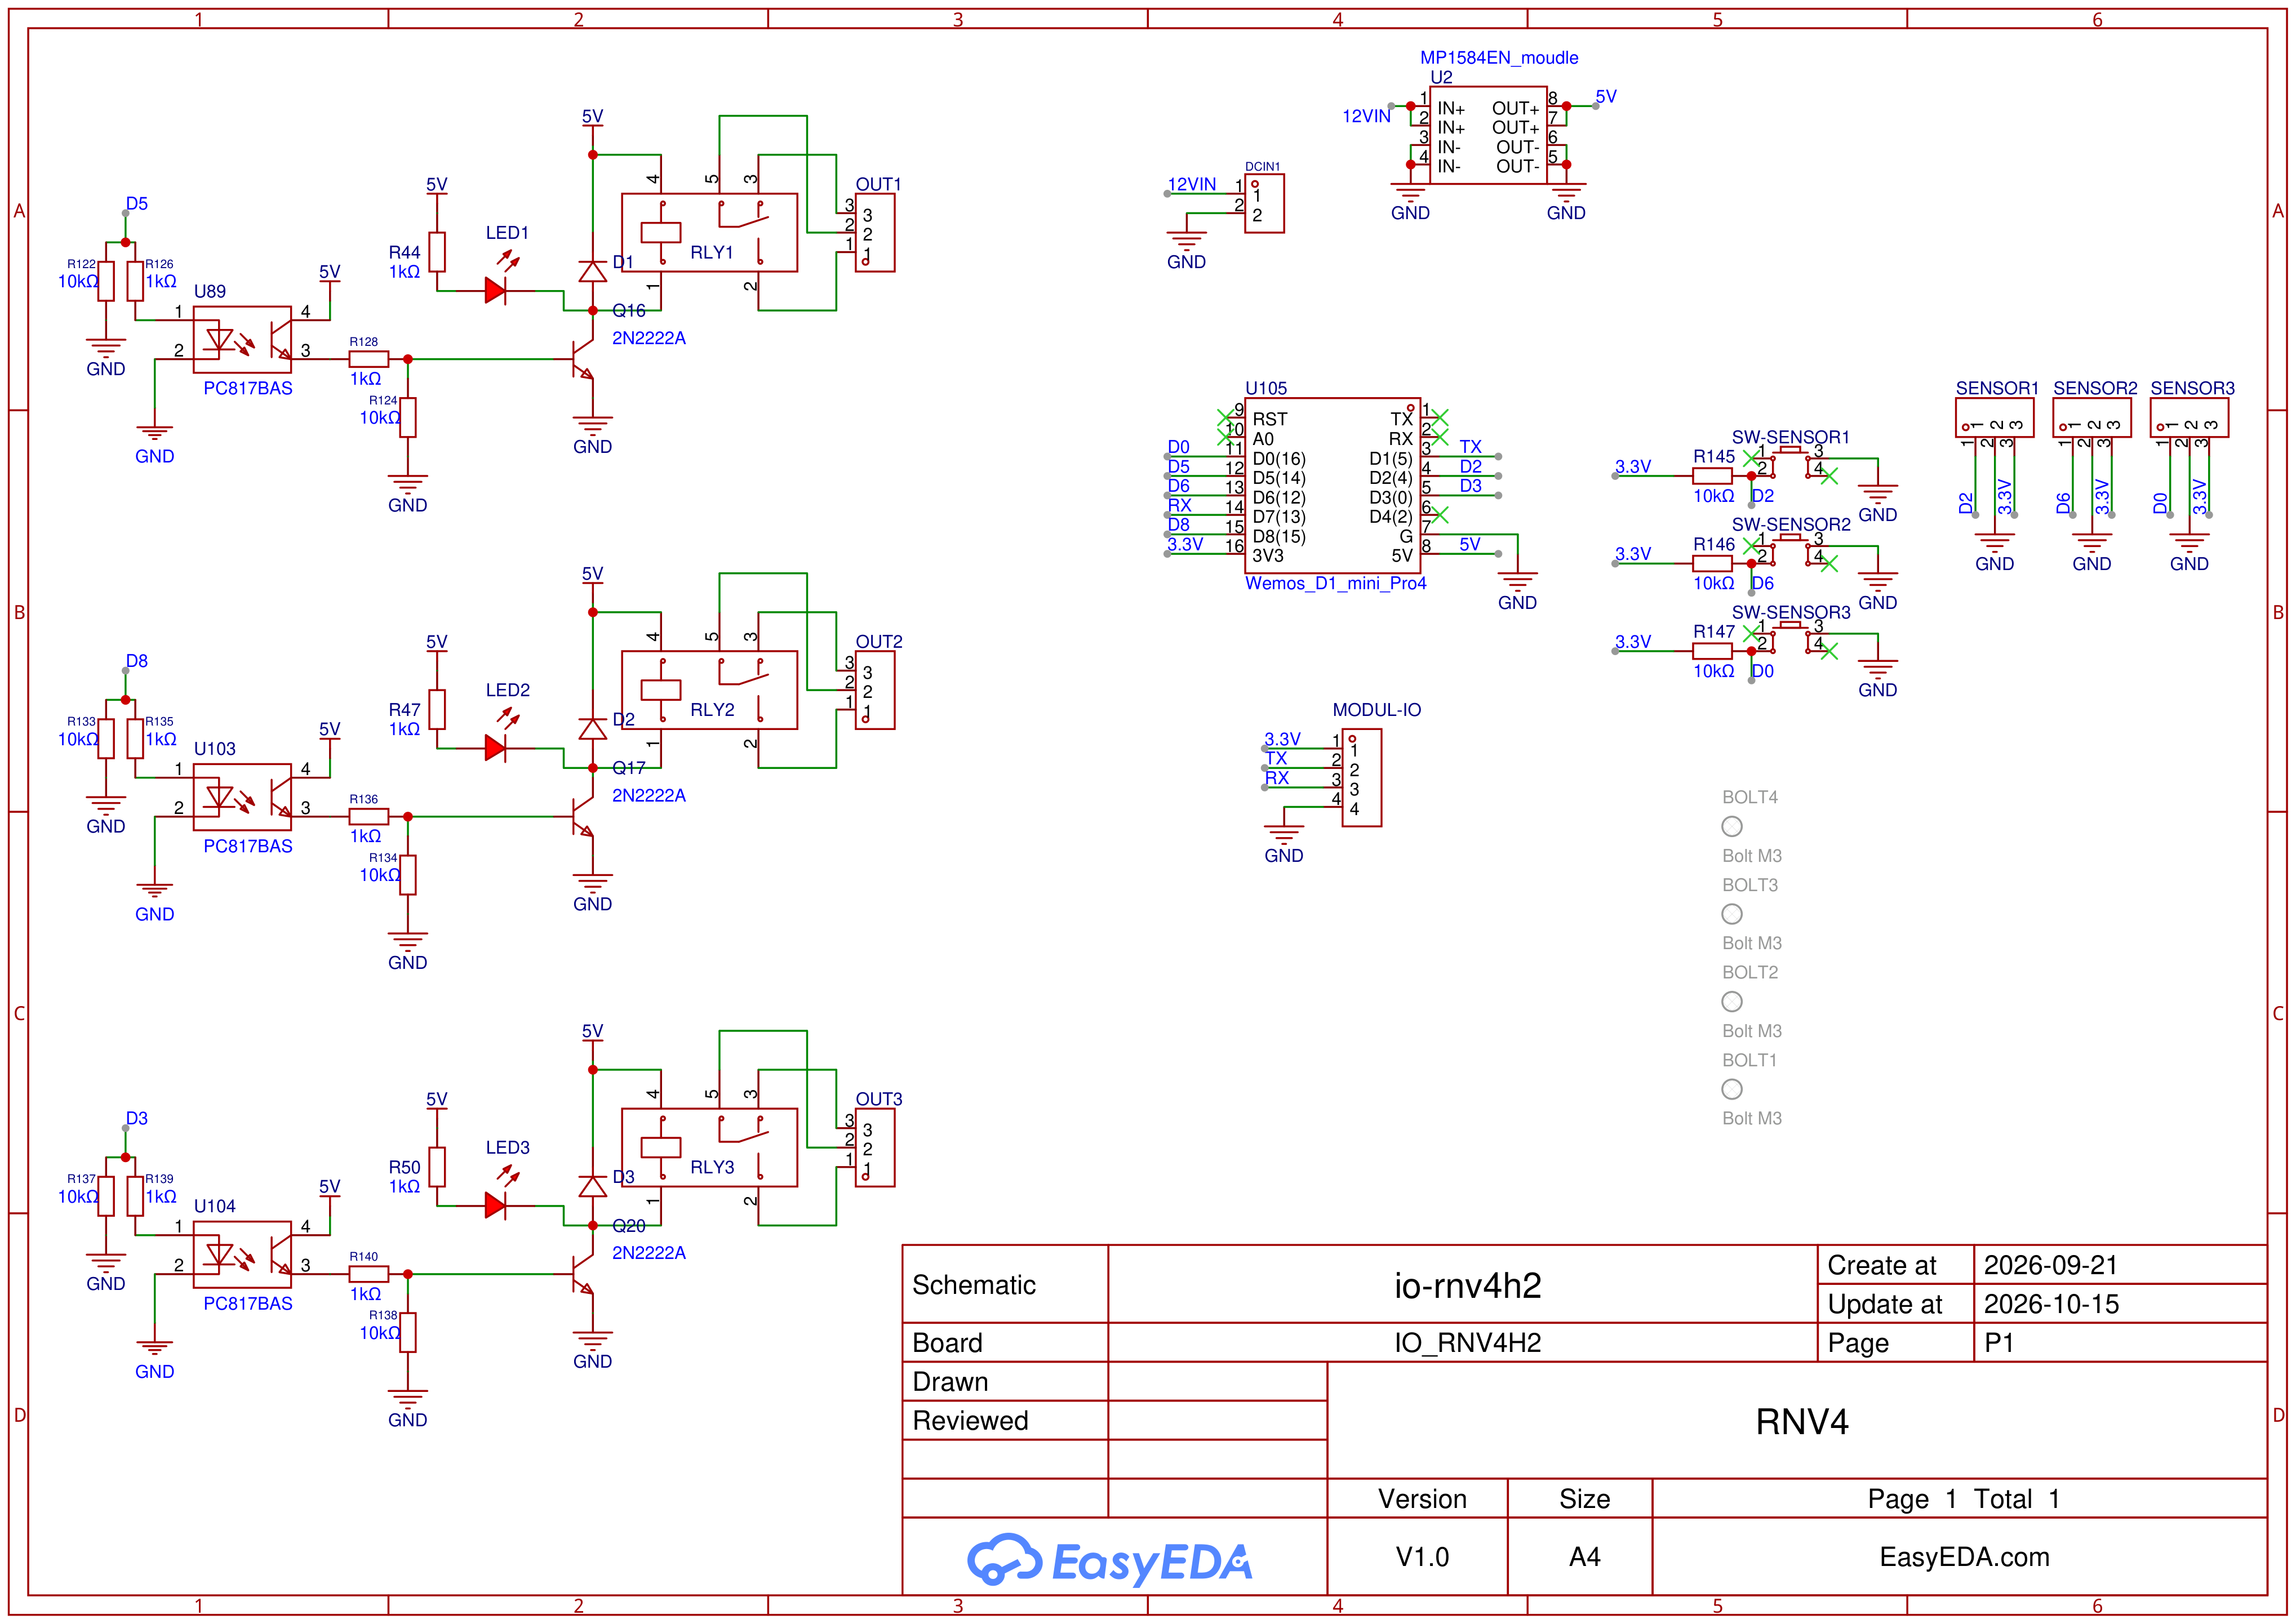Click the R145 resistor symbol

click(1712, 475)
